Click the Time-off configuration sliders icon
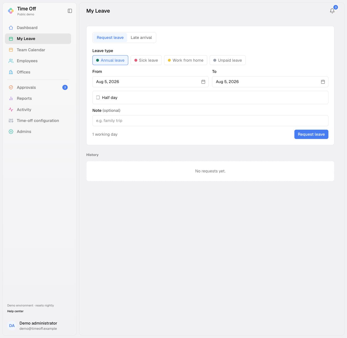The image size is (347, 338). [11, 121]
